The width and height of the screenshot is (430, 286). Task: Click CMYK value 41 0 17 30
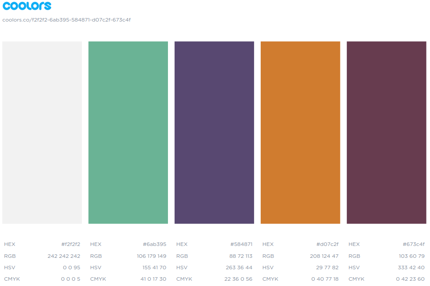click(153, 279)
